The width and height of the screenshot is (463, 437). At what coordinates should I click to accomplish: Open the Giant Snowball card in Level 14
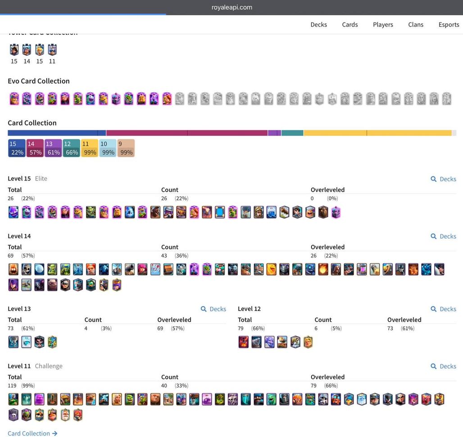click(x=39, y=269)
